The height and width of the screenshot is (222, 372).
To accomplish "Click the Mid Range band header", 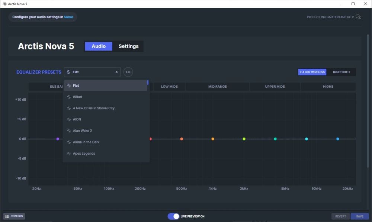I will pyautogui.click(x=218, y=87).
